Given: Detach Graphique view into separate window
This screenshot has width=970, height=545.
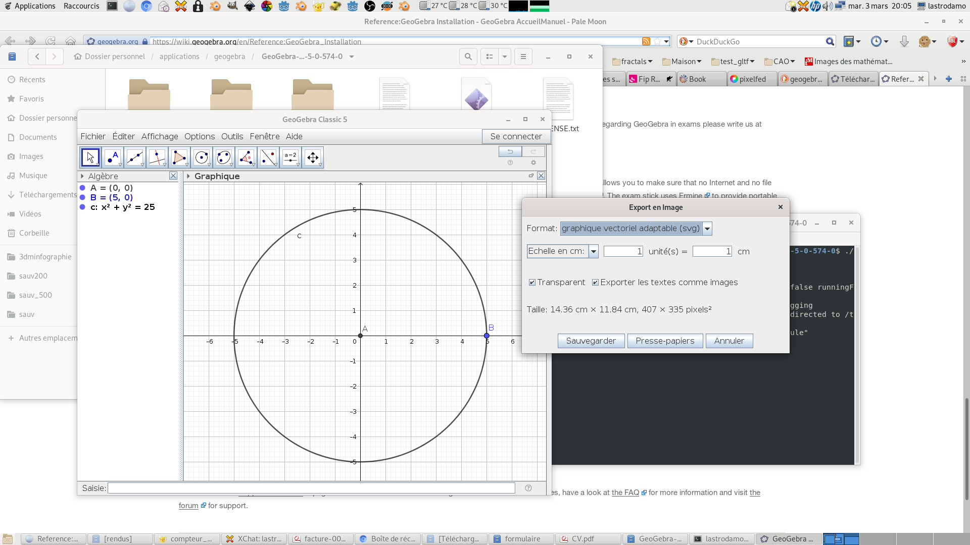Looking at the screenshot, I should pos(531,176).
